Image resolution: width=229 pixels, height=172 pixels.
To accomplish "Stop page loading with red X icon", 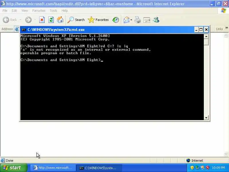I will pos(42,20).
